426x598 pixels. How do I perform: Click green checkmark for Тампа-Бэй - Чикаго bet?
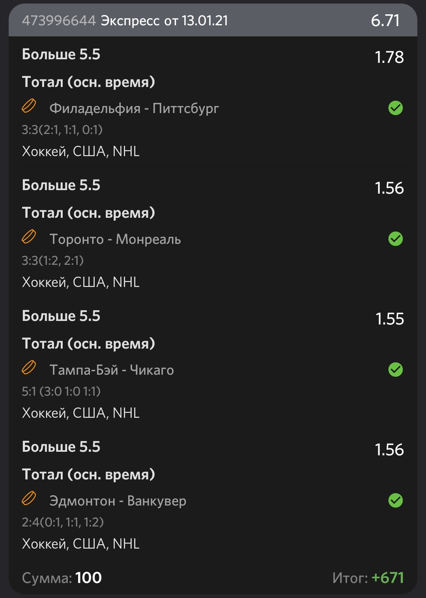(395, 370)
